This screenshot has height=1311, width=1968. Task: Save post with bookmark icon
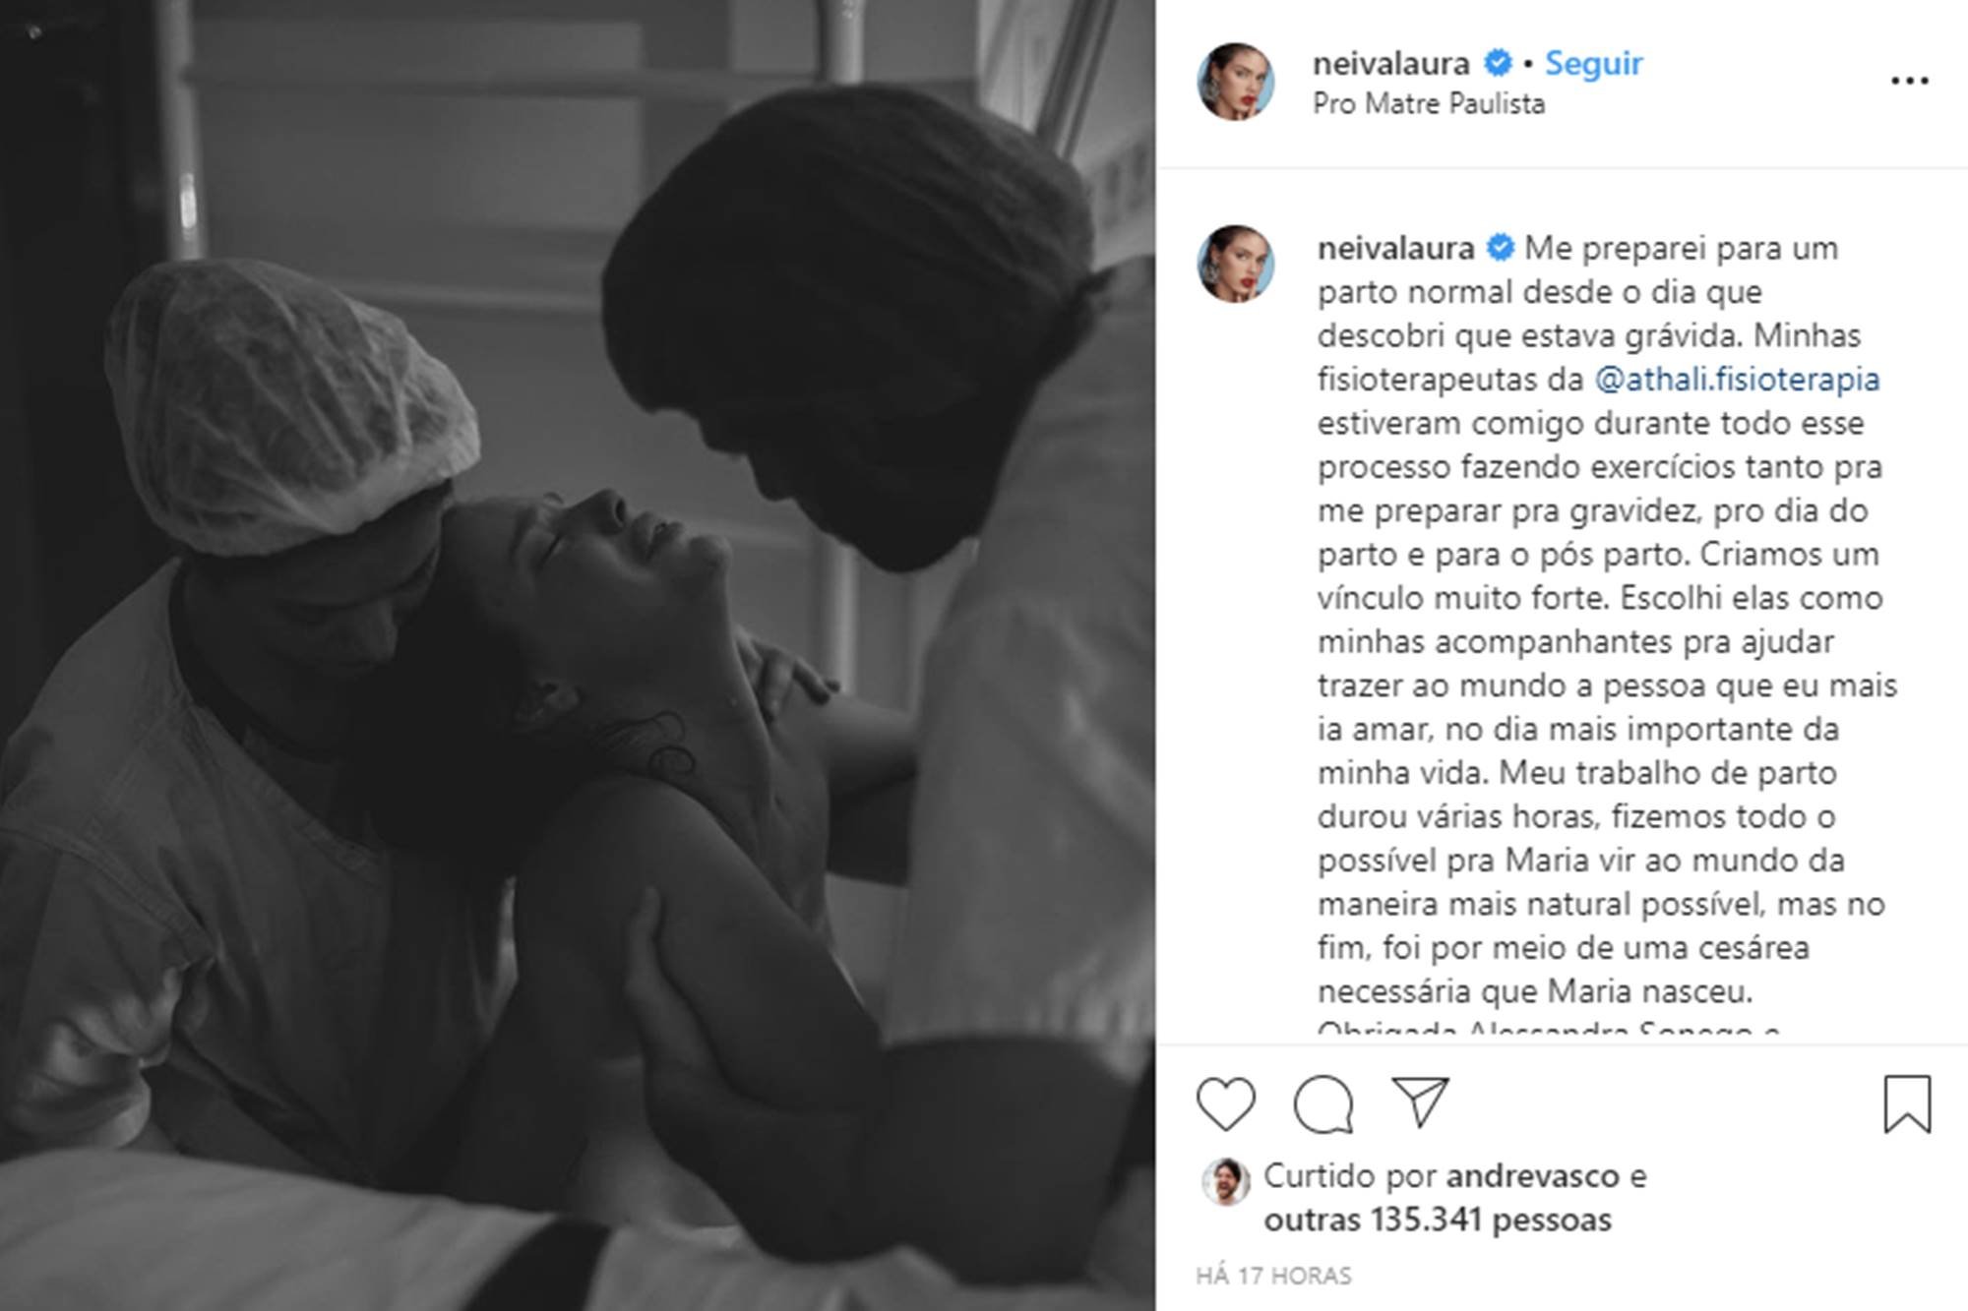pyautogui.click(x=1907, y=1103)
